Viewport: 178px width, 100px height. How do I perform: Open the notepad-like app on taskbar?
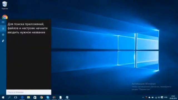coord(67,97)
